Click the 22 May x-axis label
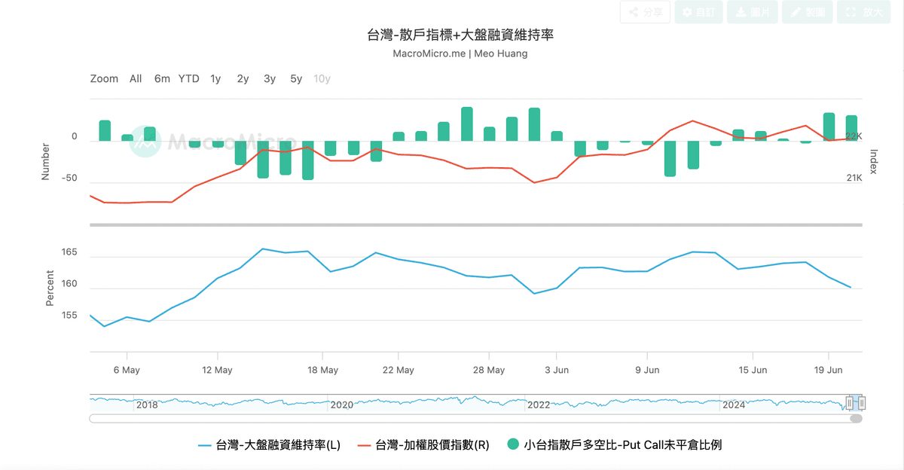Screen dimensions: 904x470 coord(399,370)
